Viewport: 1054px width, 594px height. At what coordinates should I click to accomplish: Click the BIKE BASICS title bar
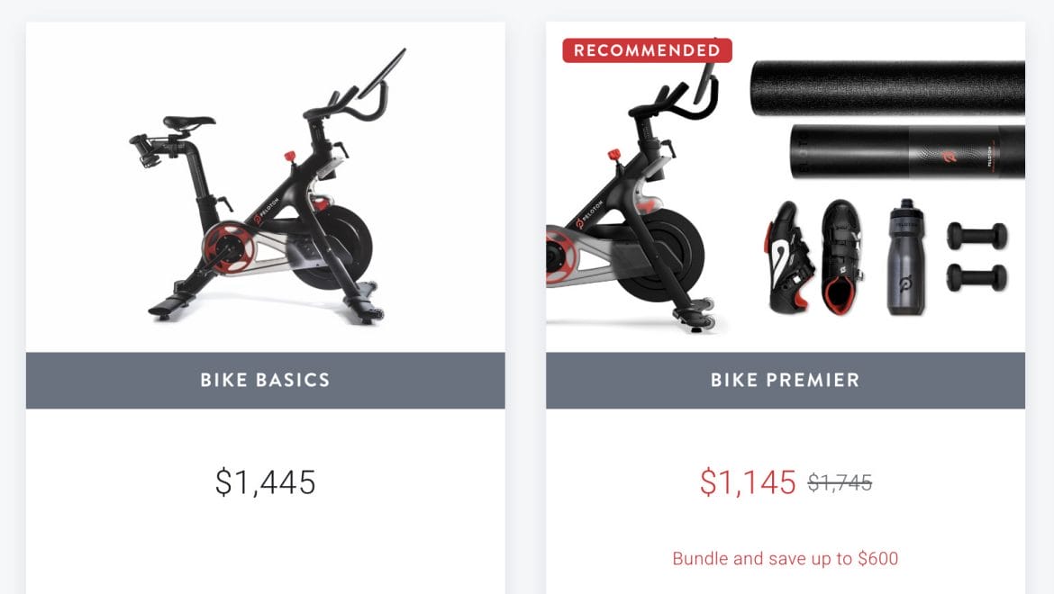pyautogui.click(x=266, y=380)
